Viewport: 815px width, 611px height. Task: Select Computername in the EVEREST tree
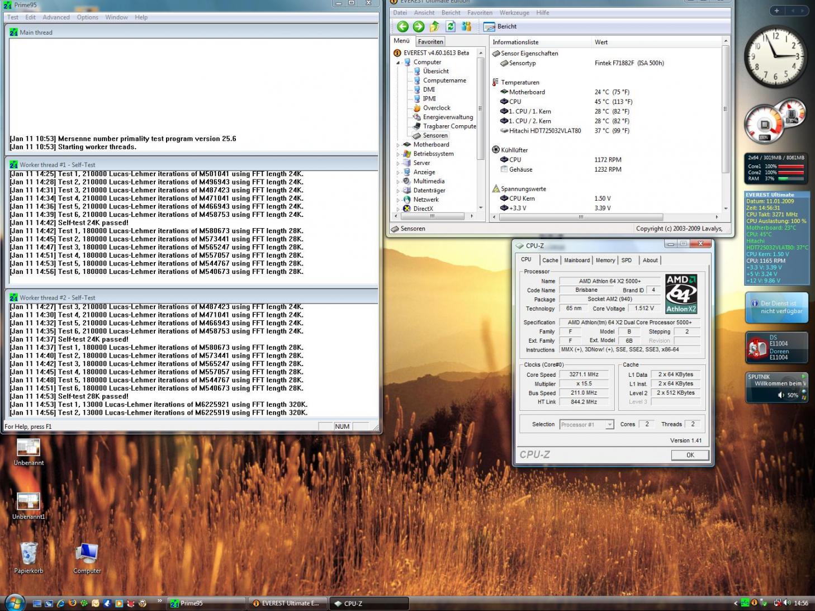click(x=444, y=80)
